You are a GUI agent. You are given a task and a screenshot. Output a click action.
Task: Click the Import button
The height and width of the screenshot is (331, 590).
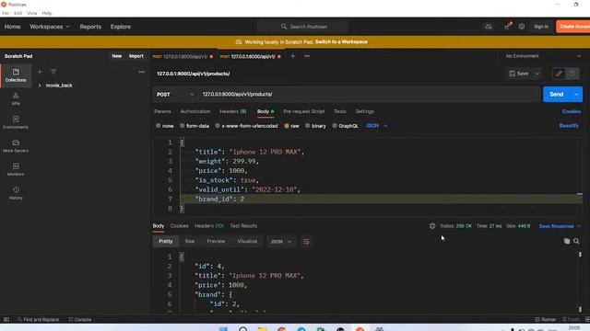point(136,56)
